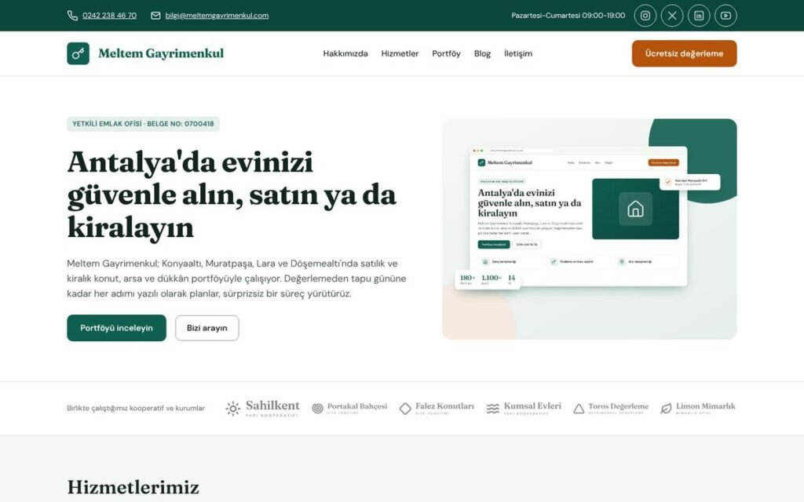
Task: Click the Sahilkent partner name
Action: (272, 406)
